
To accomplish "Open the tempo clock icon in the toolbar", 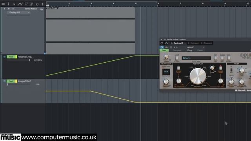I will coord(37,4).
